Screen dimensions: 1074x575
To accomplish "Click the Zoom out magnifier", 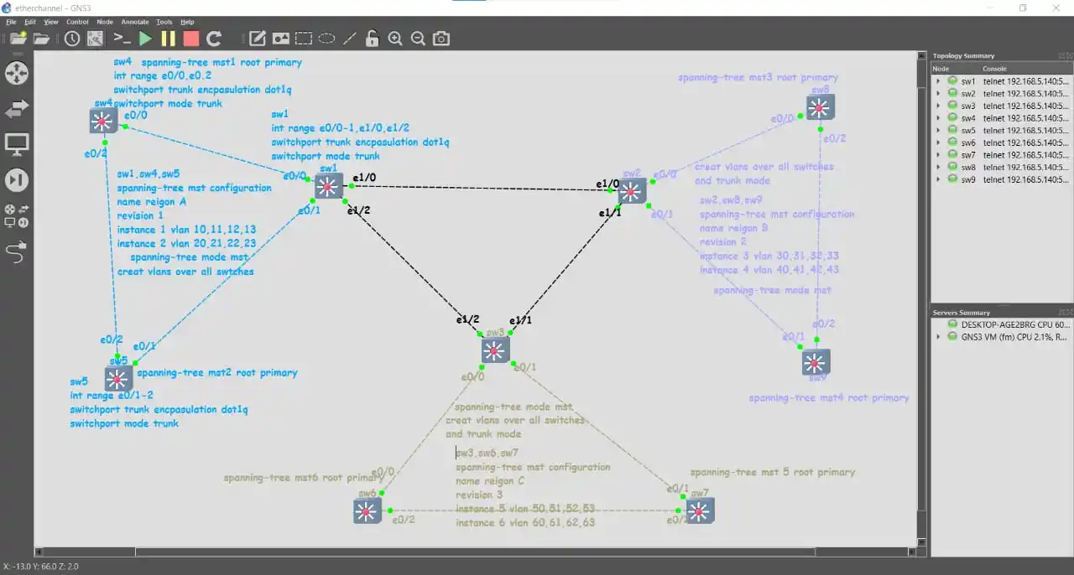I will [418, 39].
